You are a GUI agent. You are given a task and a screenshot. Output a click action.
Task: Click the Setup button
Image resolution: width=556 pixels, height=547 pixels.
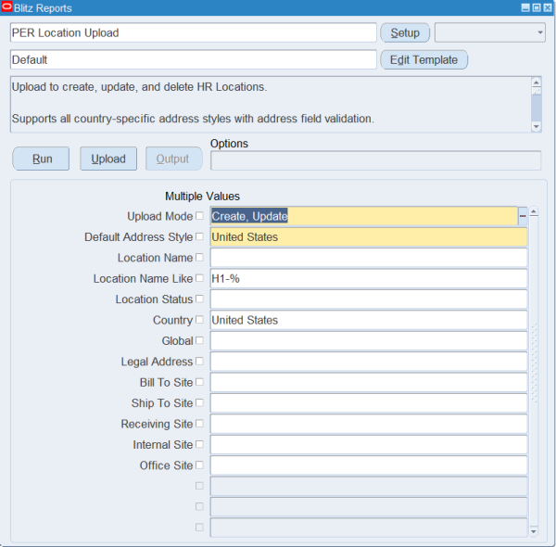click(x=405, y=32)
